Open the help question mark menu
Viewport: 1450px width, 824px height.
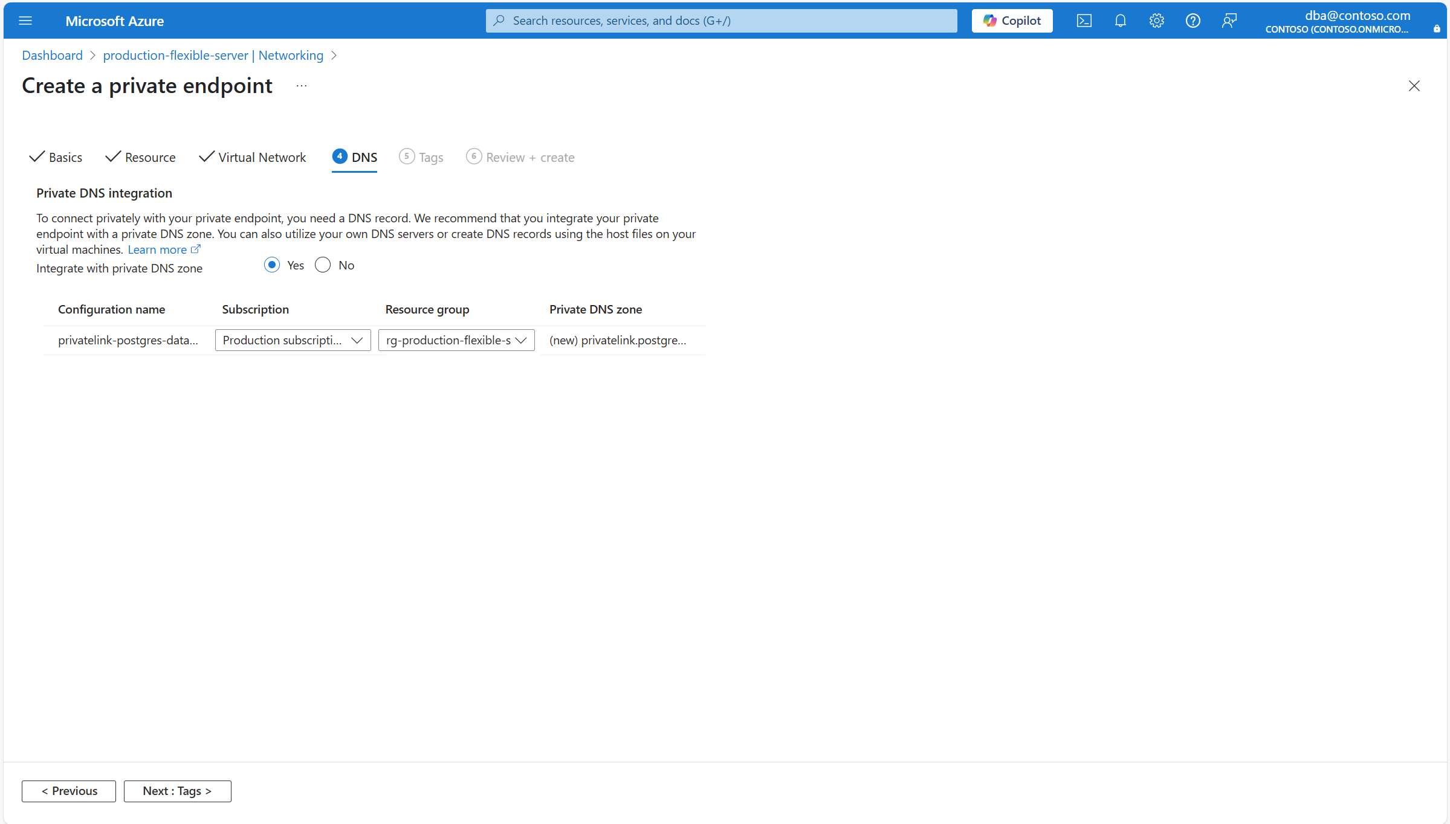click(x=1193, y=21)
